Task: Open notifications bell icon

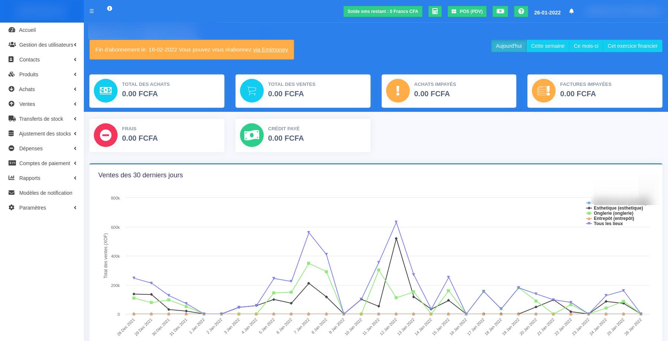Action: pos(571,11)
